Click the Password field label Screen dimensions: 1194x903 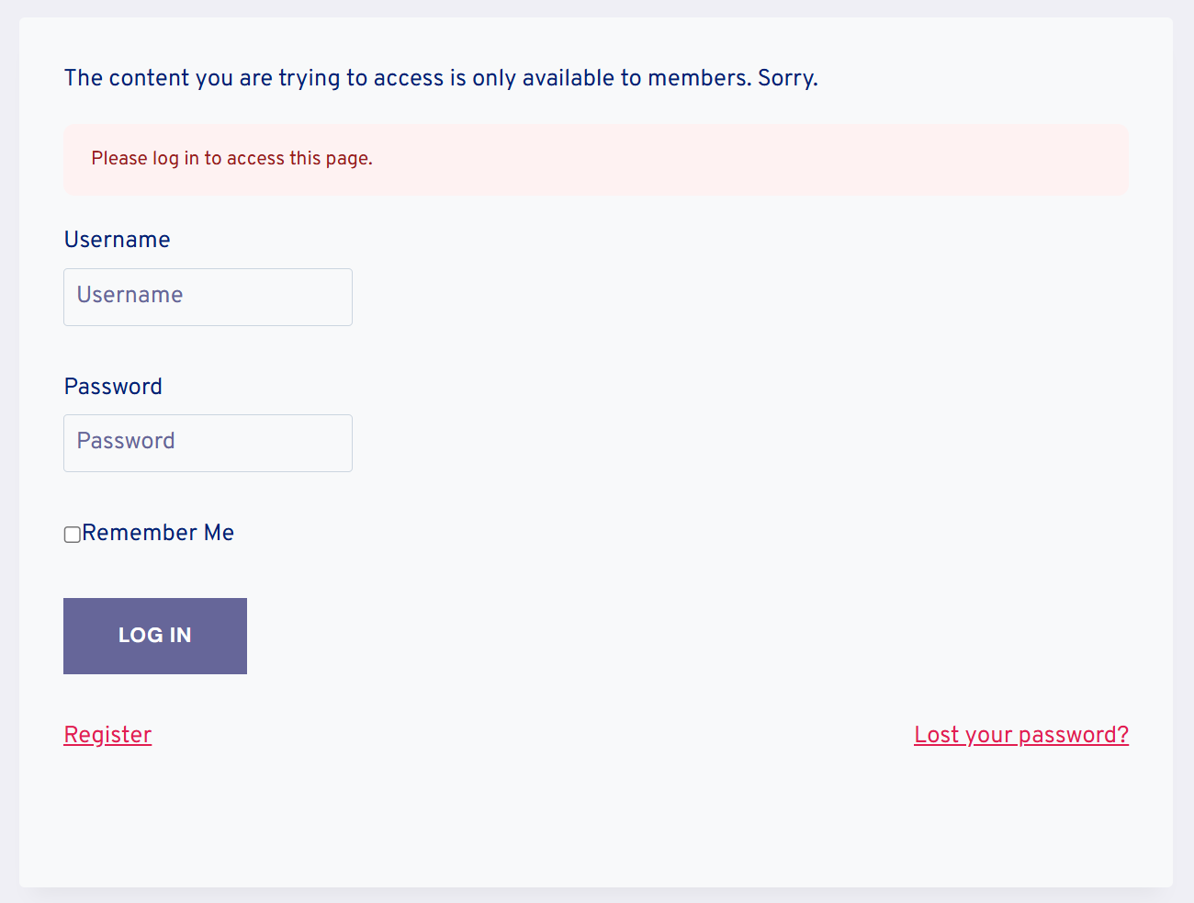click(113, 387)
